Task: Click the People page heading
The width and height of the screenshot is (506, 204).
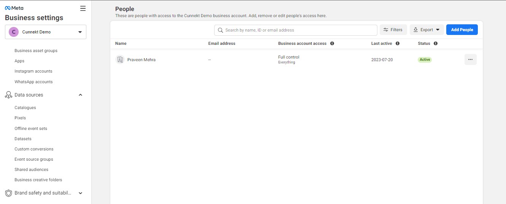Action: tap(125, 9)
